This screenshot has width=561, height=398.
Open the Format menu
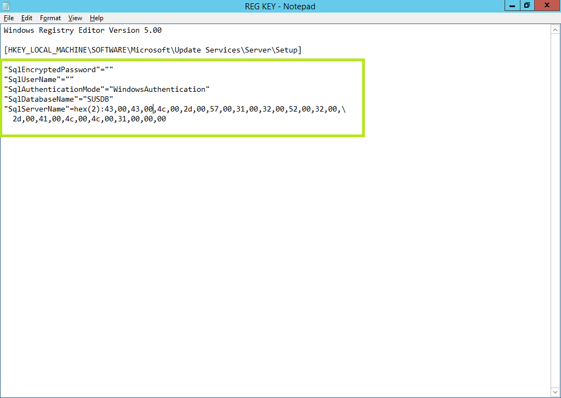pyautogui.click(x=50, y=18)
